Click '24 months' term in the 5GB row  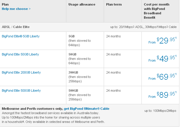click(113, 36)
